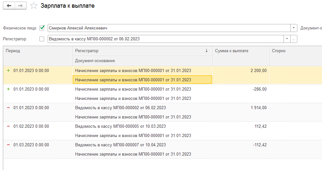322x170 pixels.
Task: Uncheck the Физическое лицо filter checkbox
Action: pyautogui.click(x=42, y=28)
